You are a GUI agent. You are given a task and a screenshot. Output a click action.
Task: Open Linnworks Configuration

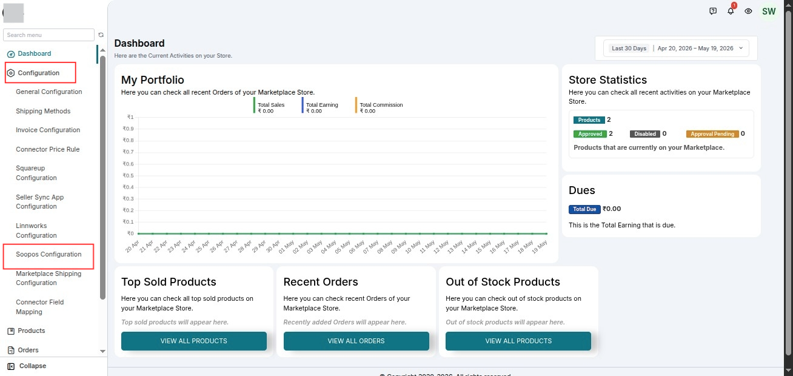36,231
